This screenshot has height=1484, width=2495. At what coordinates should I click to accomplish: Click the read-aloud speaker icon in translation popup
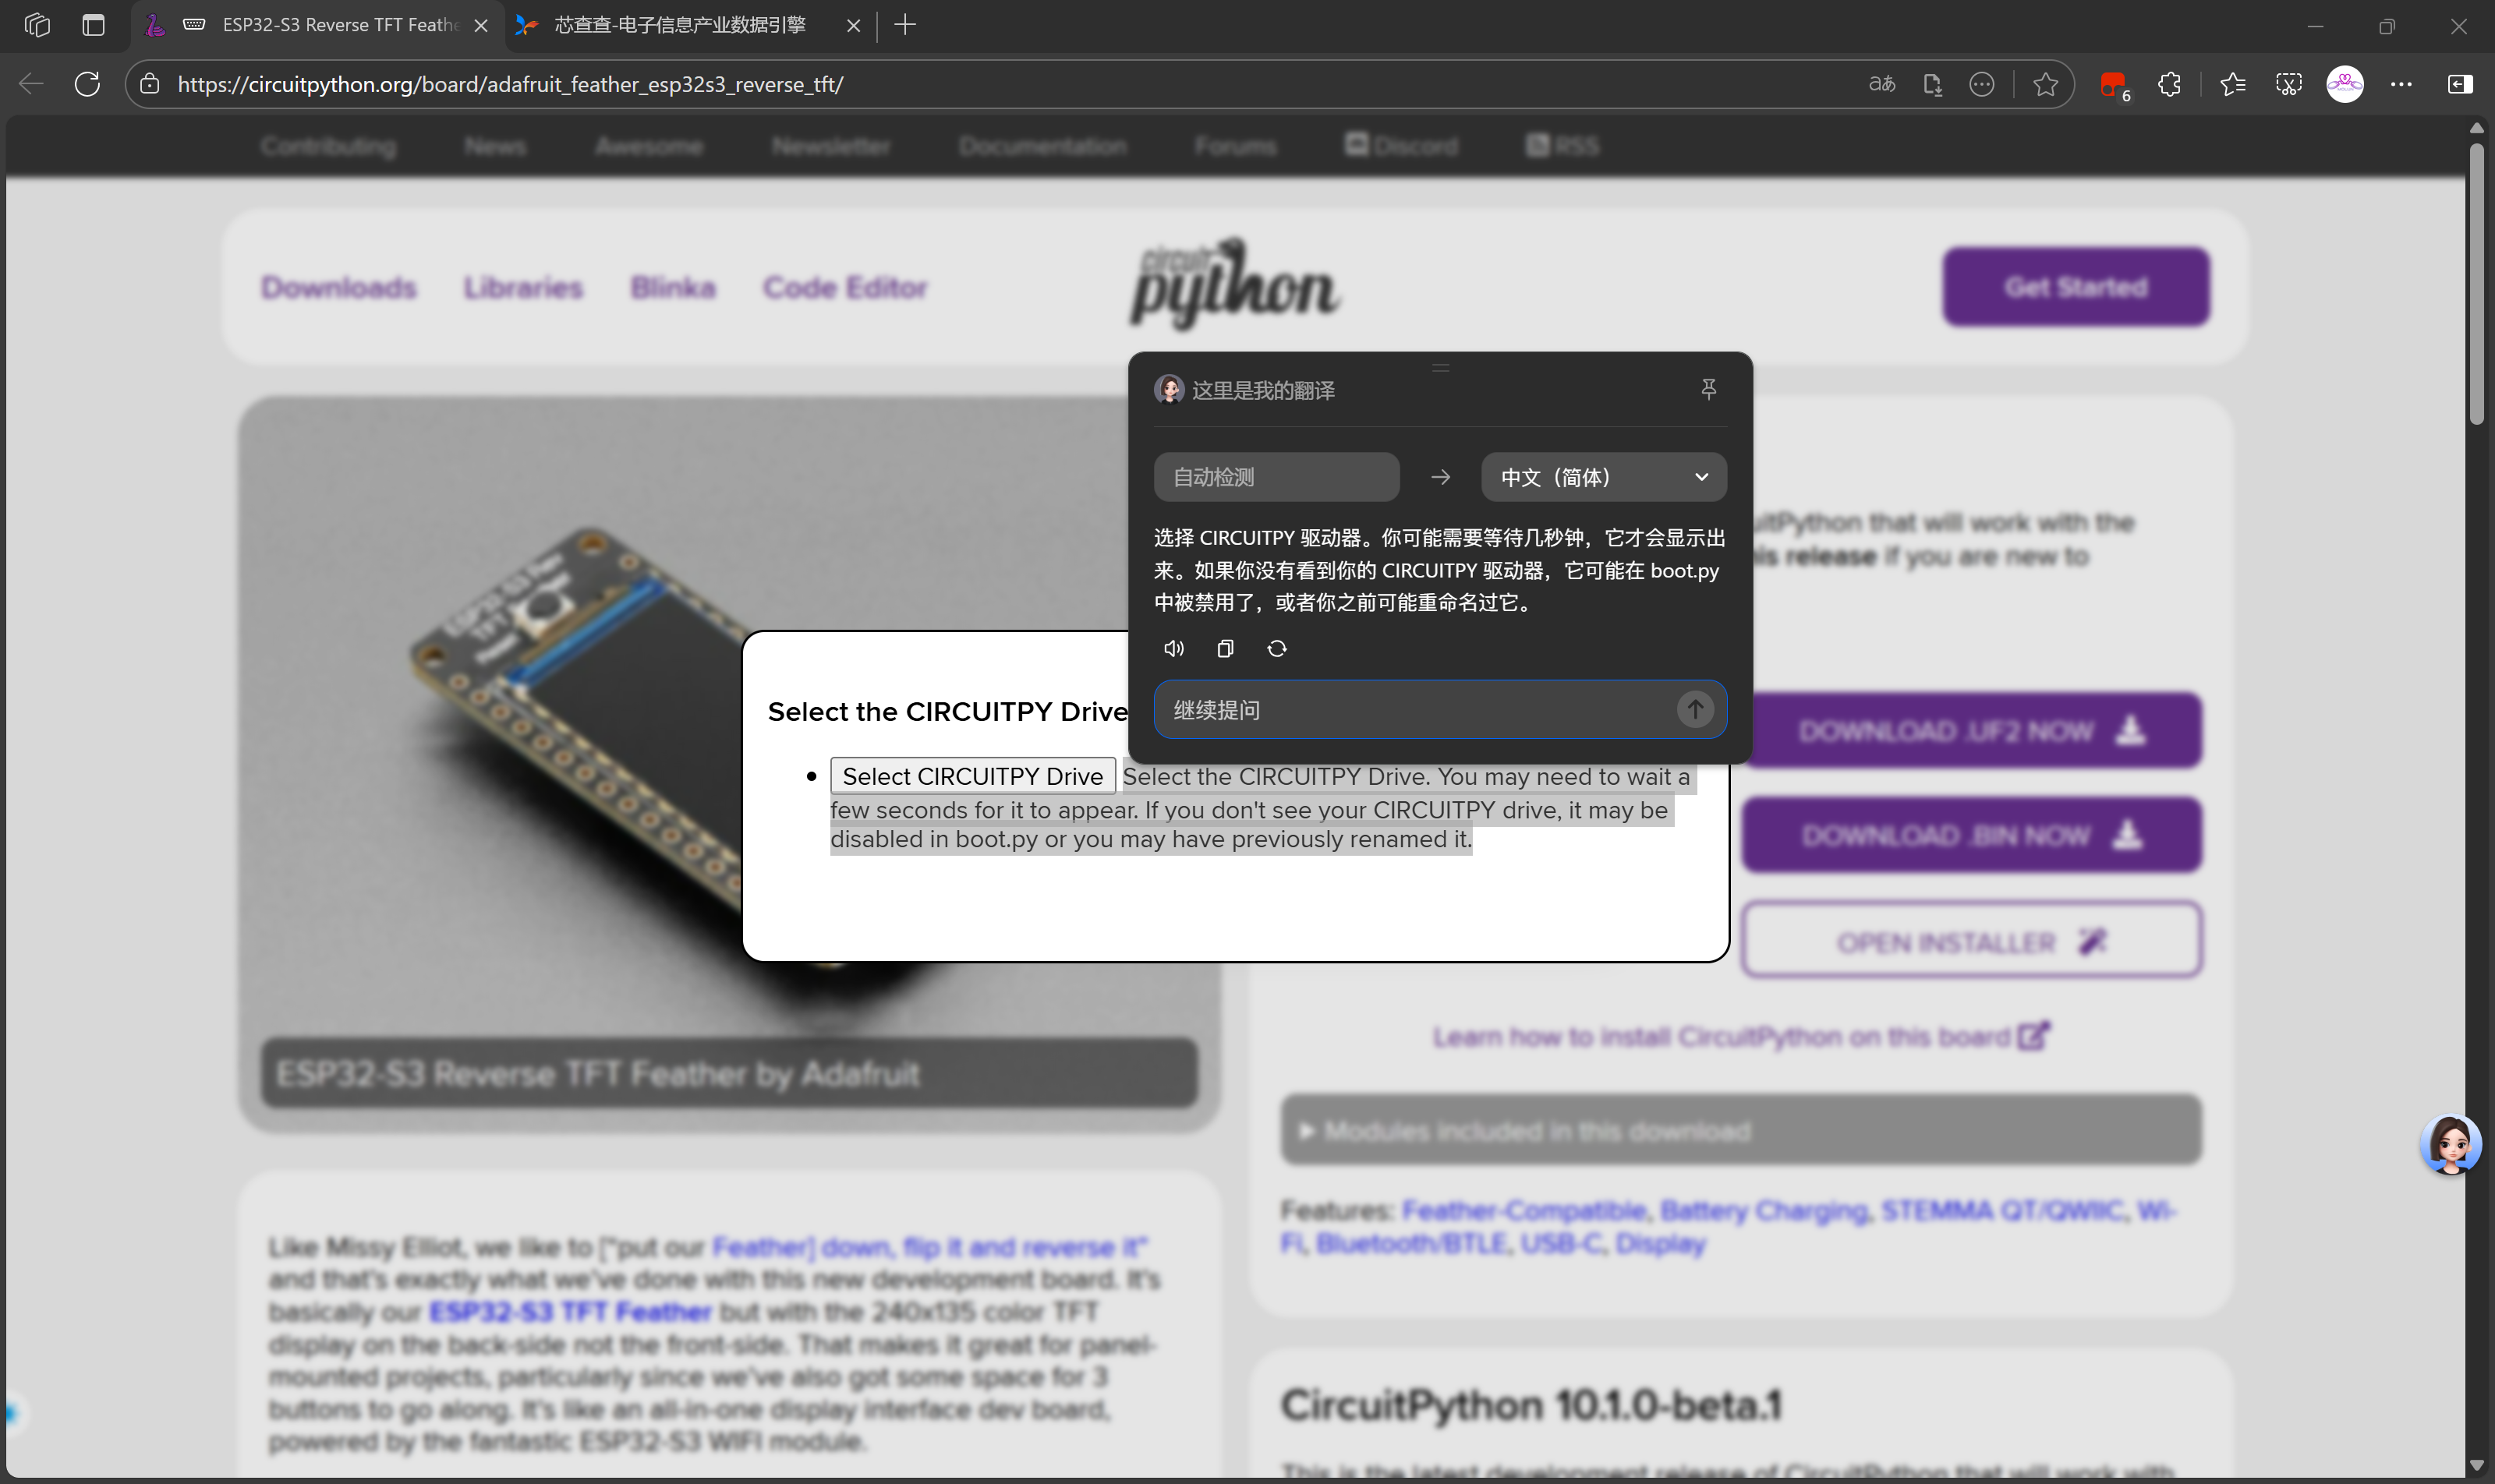1173,649
